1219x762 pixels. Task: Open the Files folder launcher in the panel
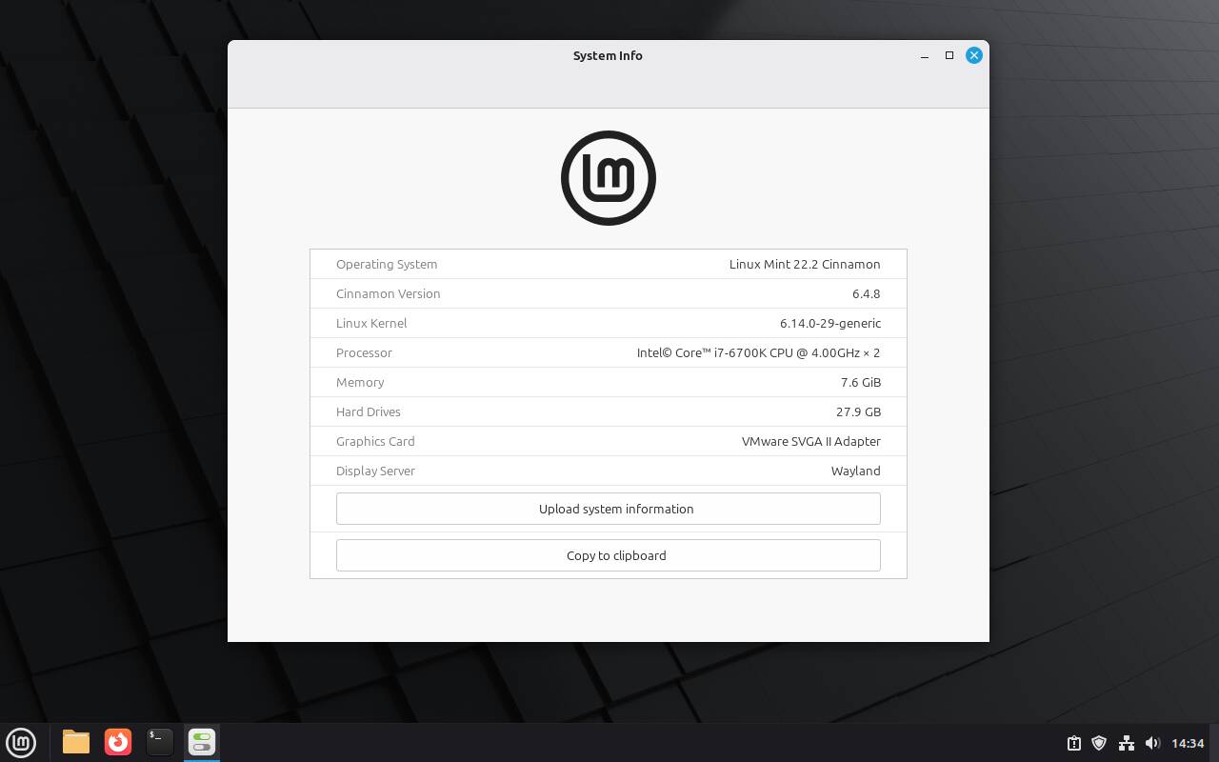point(76,742)
